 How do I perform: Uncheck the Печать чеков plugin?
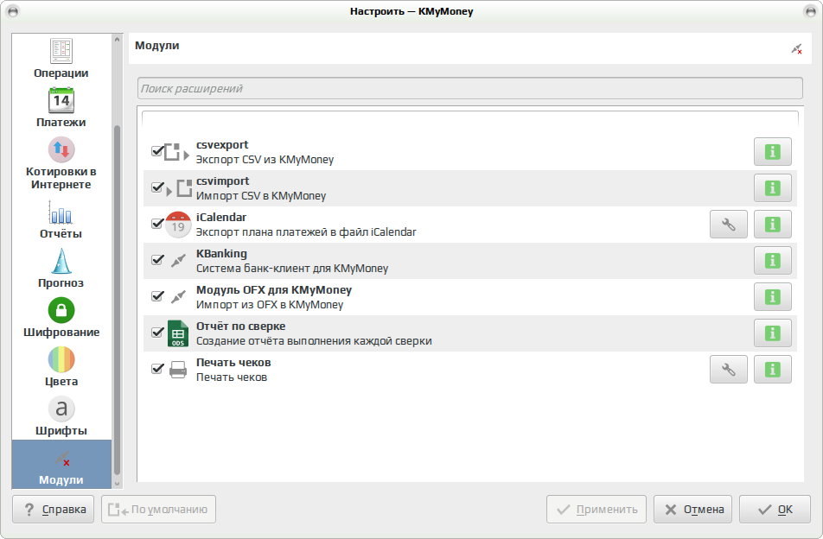coord(157,369)
